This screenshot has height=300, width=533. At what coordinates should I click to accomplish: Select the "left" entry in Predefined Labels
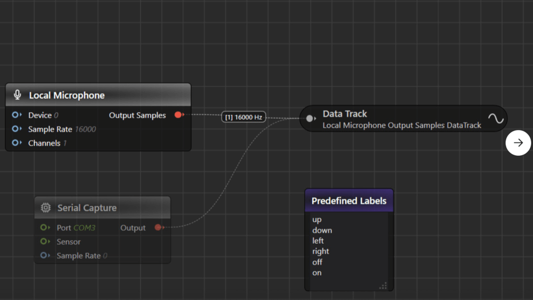318,241
